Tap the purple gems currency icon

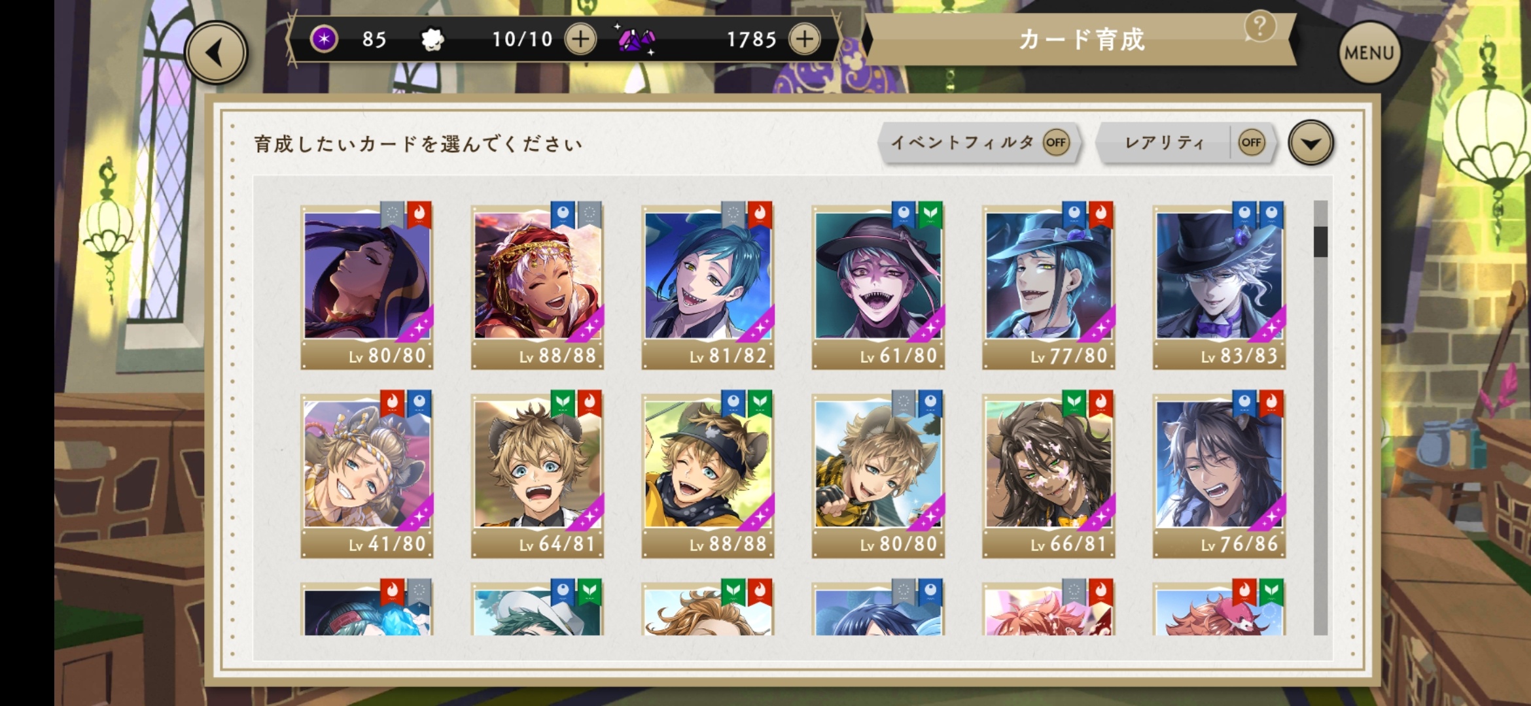pyautogui.click(x=636, y=40)
